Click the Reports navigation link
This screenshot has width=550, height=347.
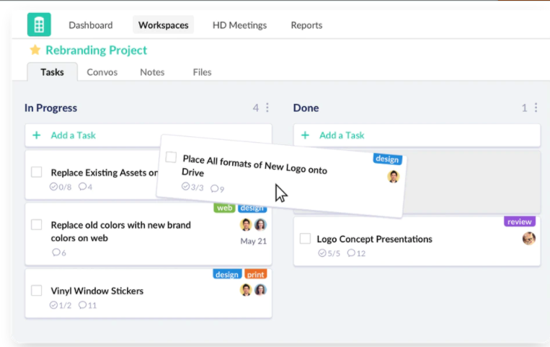point(306,25)
